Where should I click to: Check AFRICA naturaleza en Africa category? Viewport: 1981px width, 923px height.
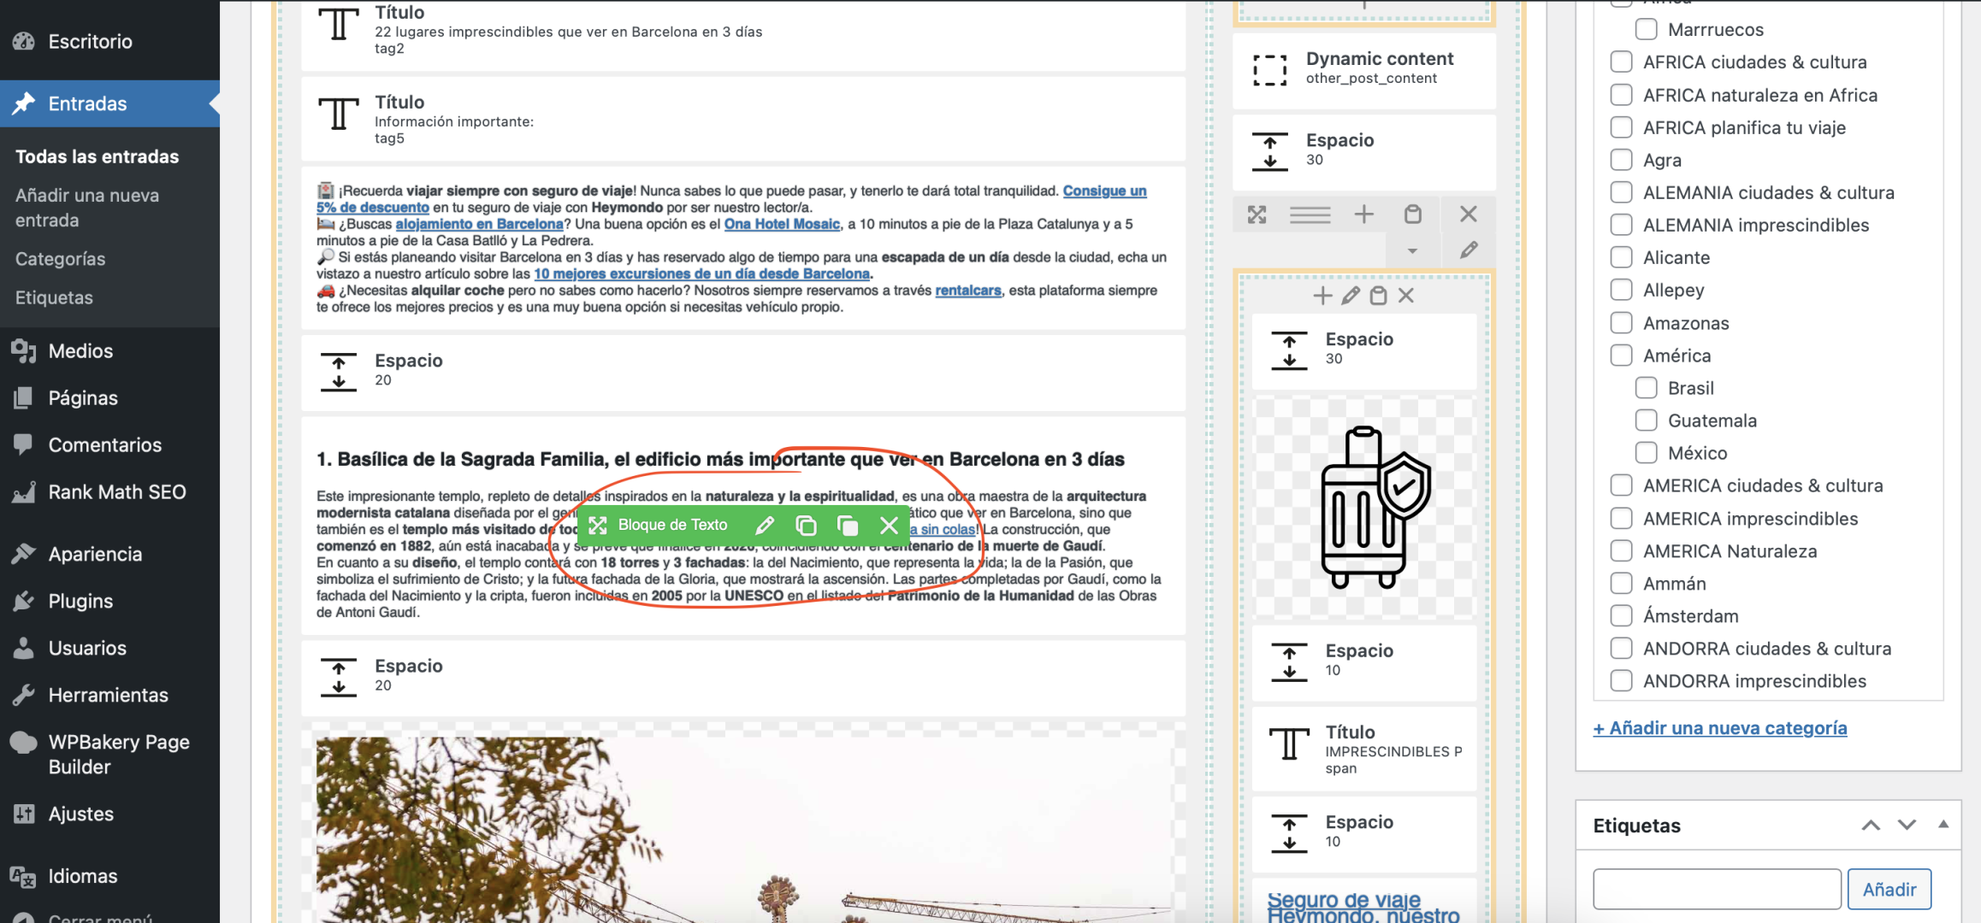[1621, 95]
